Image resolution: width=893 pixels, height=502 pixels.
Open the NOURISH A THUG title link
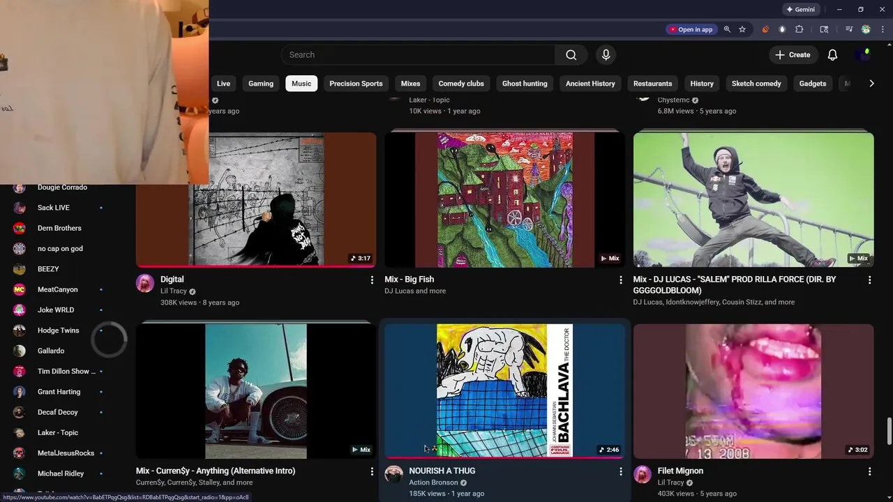coord(442,471)
